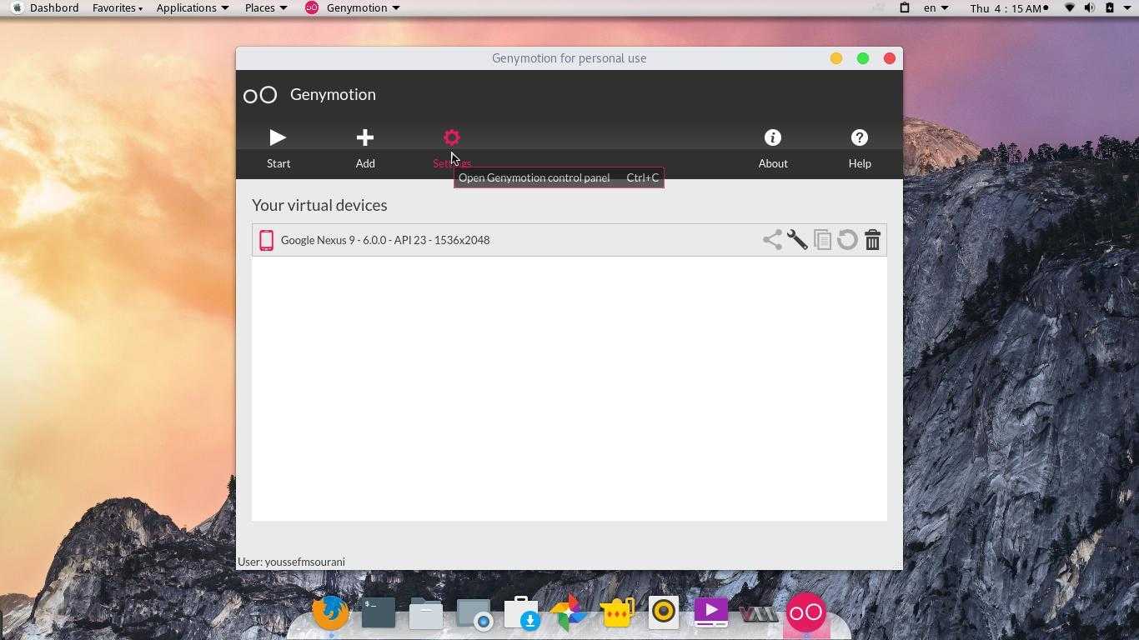Clone Nexus 9 with the copy icon
Image resolution: width=1139 pixels, height=640 pixels.
click(822, 240)
